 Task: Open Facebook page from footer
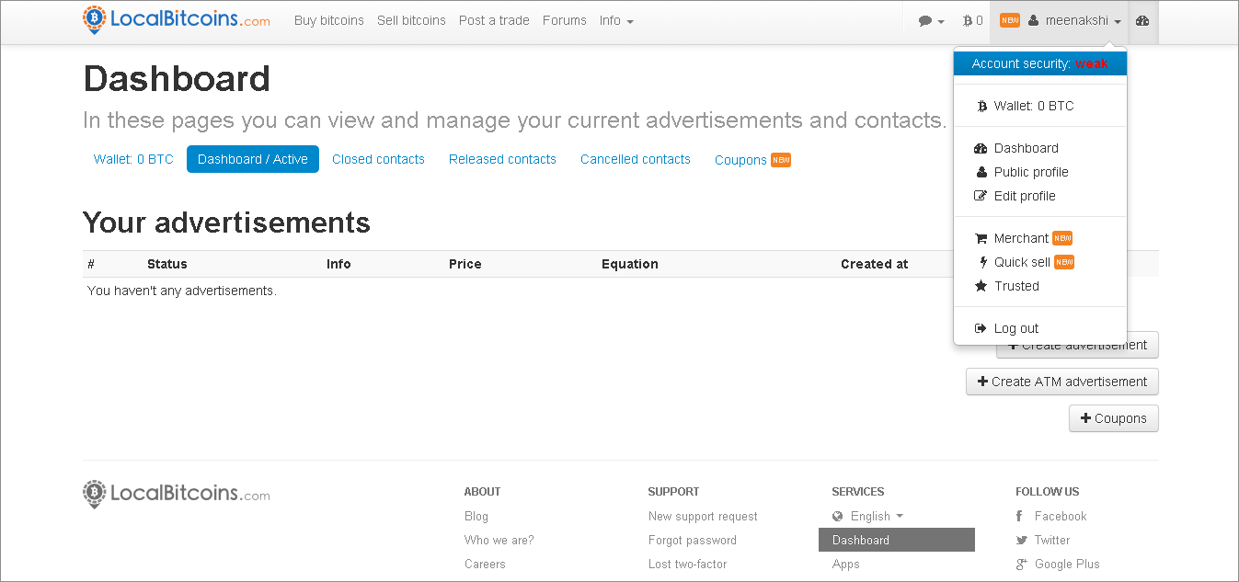point(1060,517)
